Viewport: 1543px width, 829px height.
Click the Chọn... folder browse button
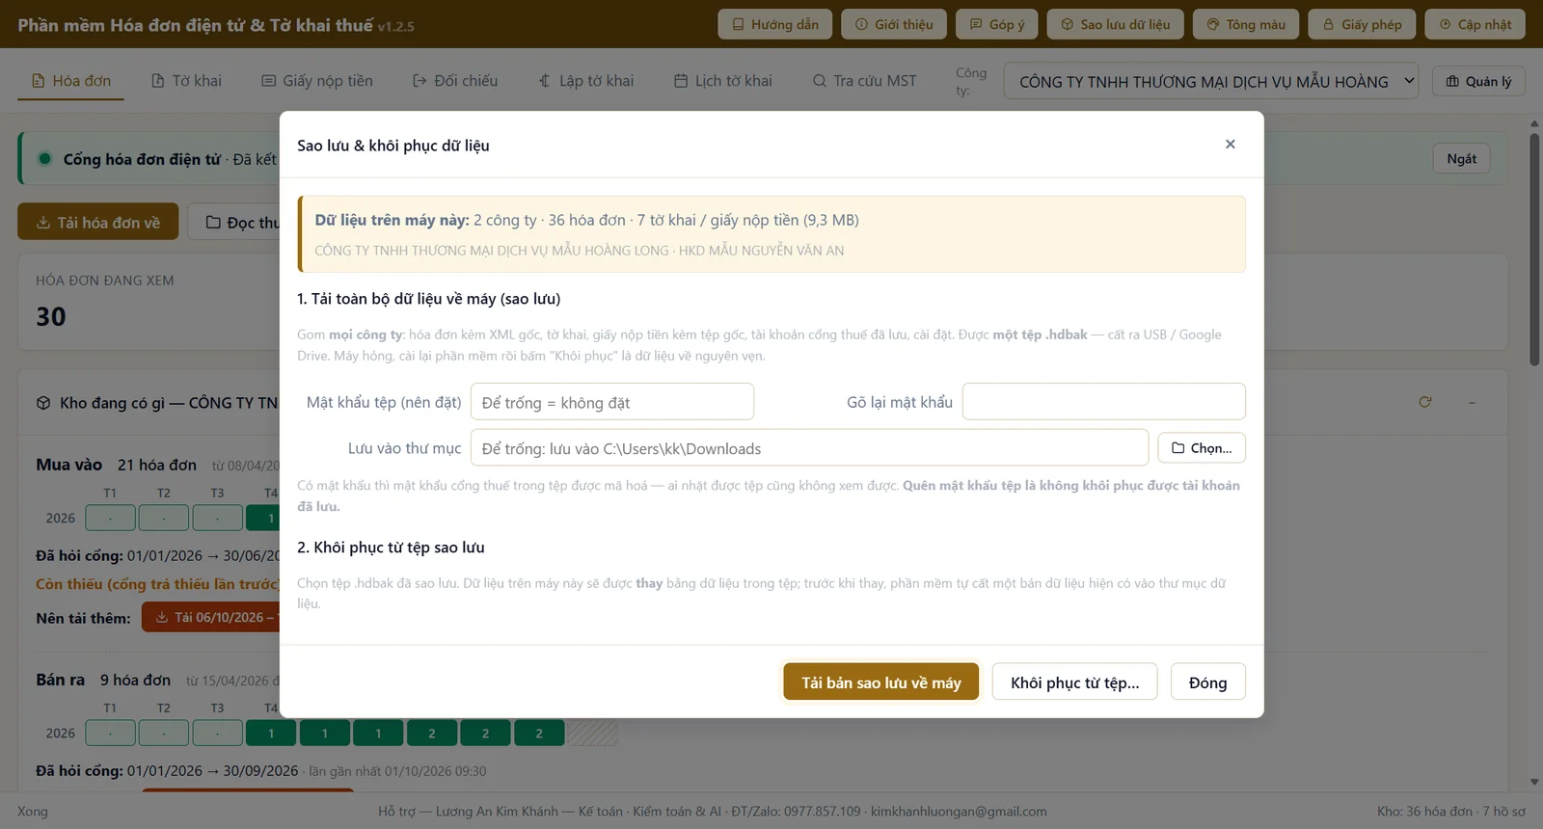pyautogui.click(x=1202, y=448)
